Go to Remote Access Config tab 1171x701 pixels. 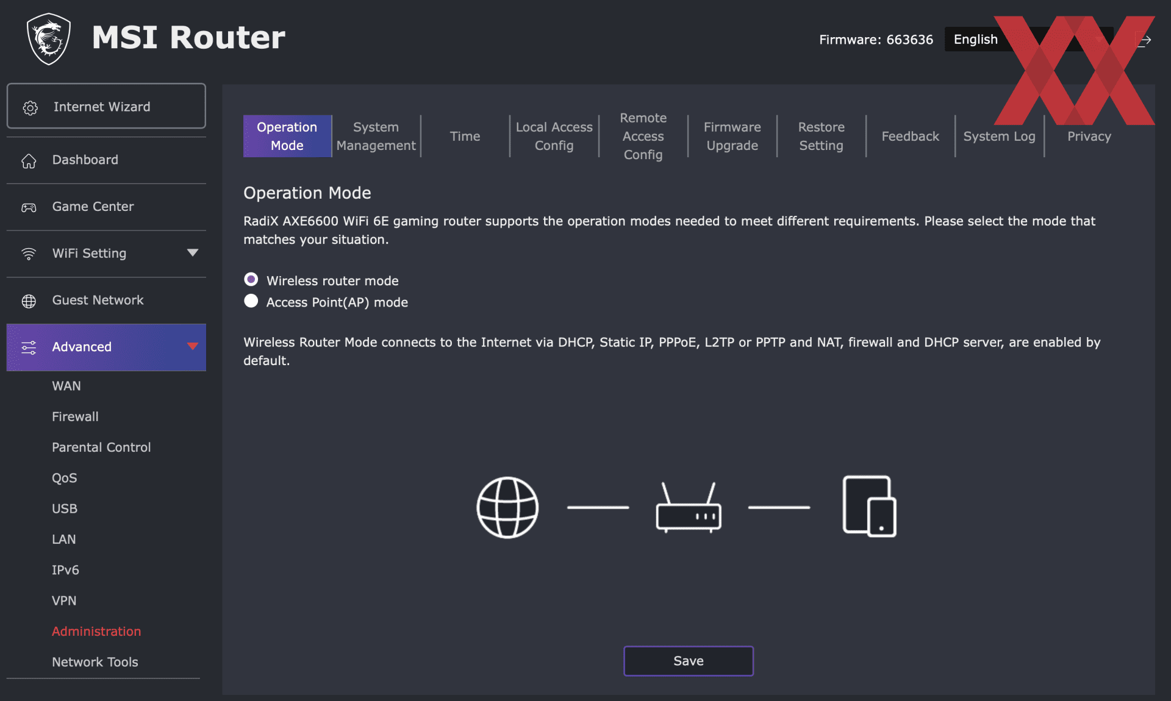[643, 136]
